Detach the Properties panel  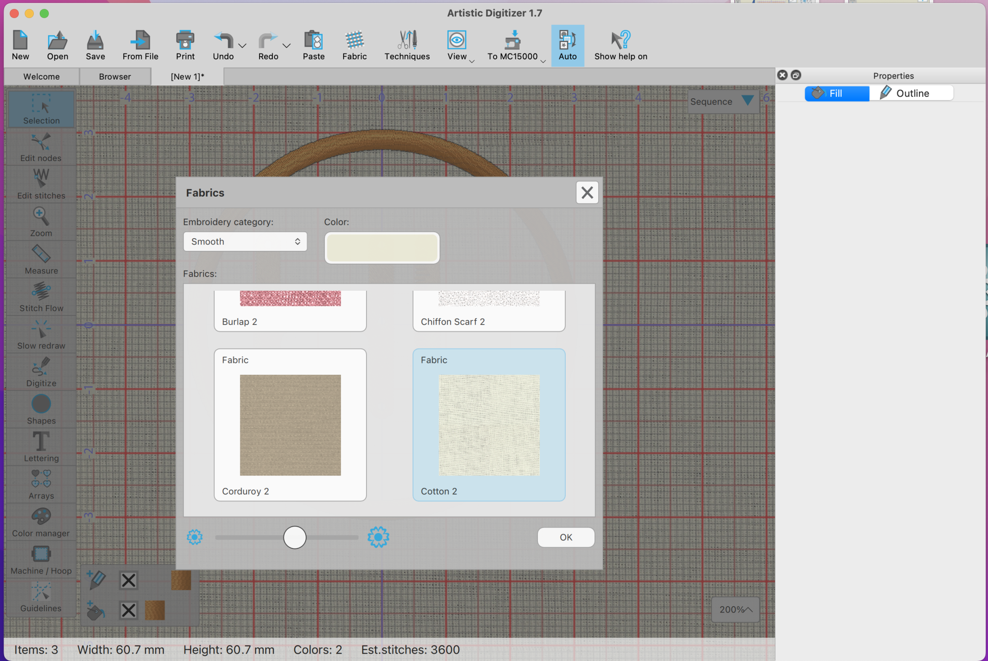(796, 75)
